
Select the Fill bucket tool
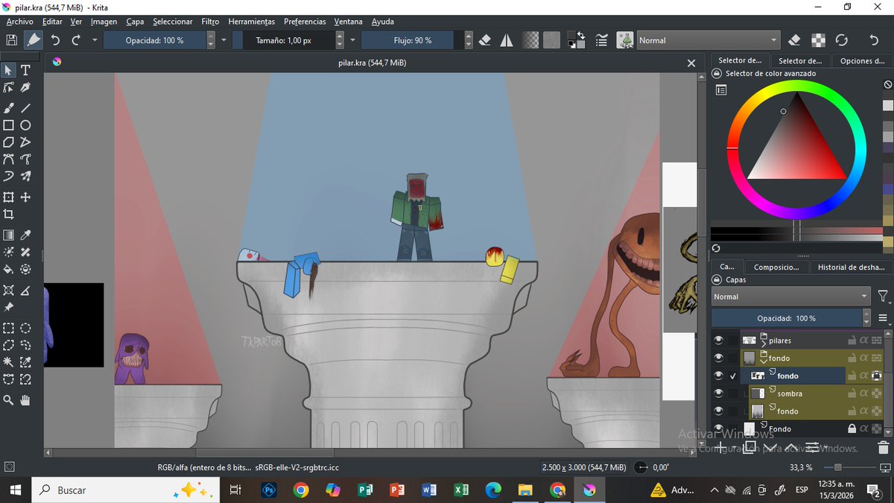point(8,270)
